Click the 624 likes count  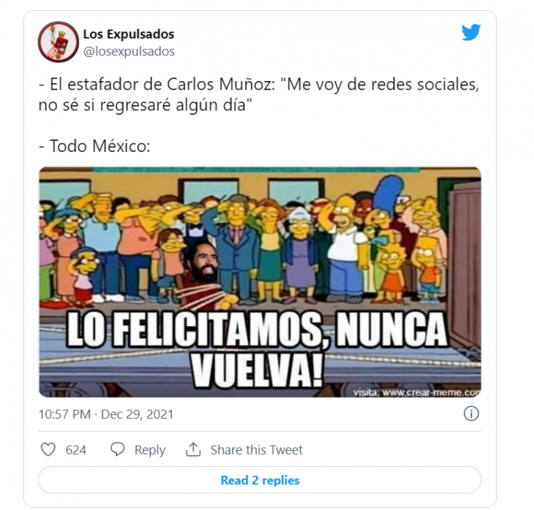tap(75, 450)
